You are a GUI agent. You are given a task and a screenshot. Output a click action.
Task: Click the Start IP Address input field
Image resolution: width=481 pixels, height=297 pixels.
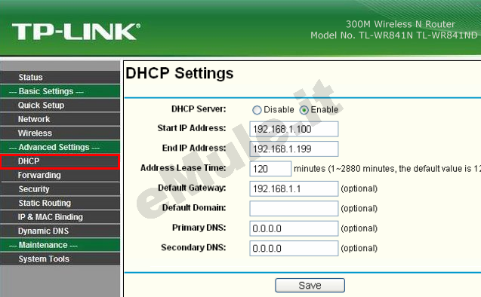click(294, 129)
